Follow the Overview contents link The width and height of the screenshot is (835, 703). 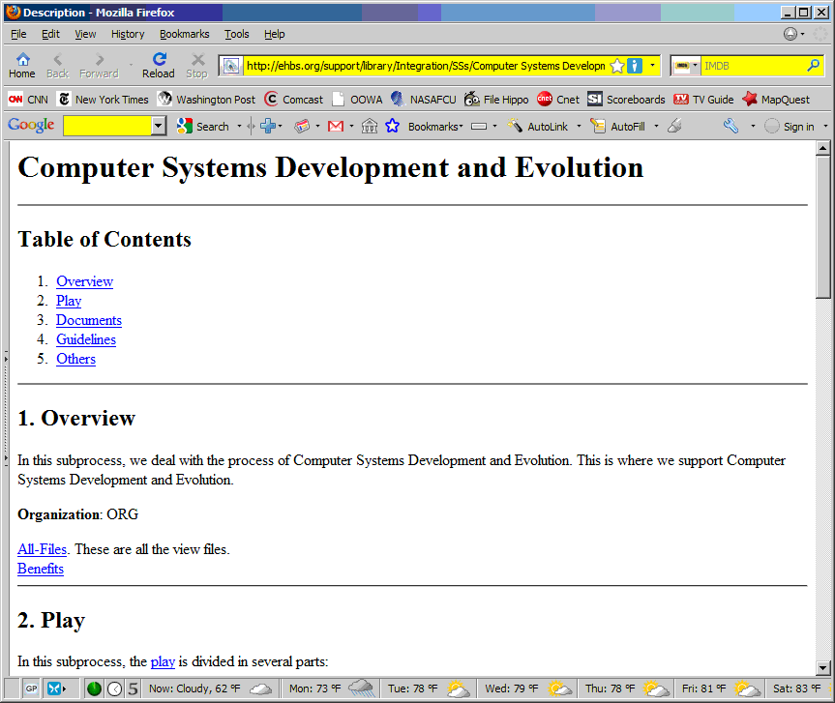[85, 281]
